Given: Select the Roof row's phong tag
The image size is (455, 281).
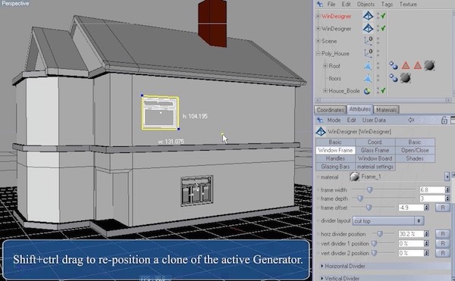Looking at the screenshot, I should coord(394,66).
